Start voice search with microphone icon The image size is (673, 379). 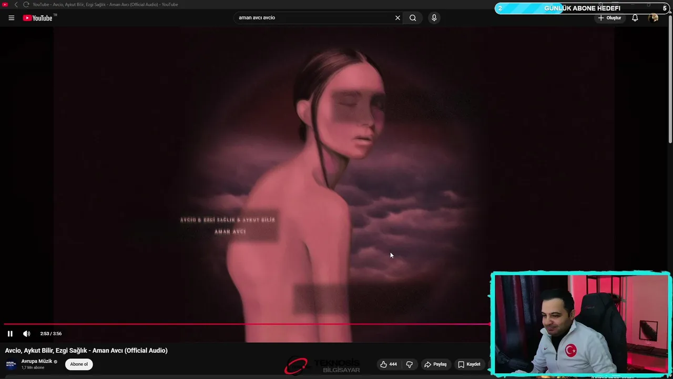[x=434, y=18]
